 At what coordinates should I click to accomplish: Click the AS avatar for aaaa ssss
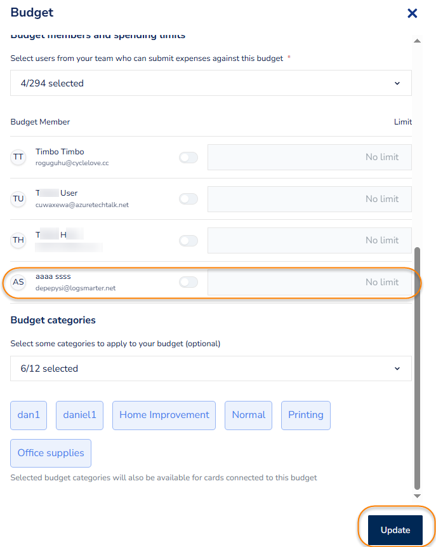point(18,282)
